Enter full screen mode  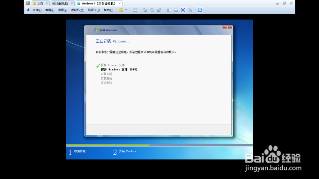(x=183, y=10)
